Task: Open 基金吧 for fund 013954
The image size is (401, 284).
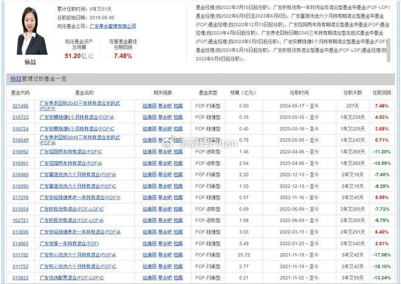Action: pos(165,209)
